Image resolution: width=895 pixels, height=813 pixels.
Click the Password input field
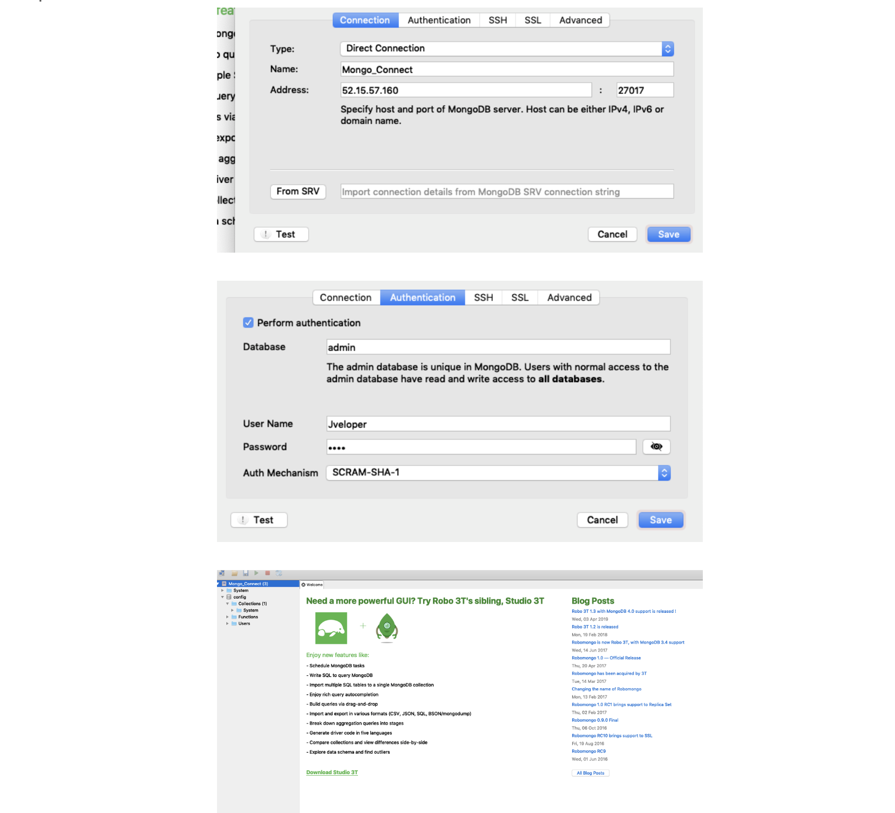coord(481,447)
